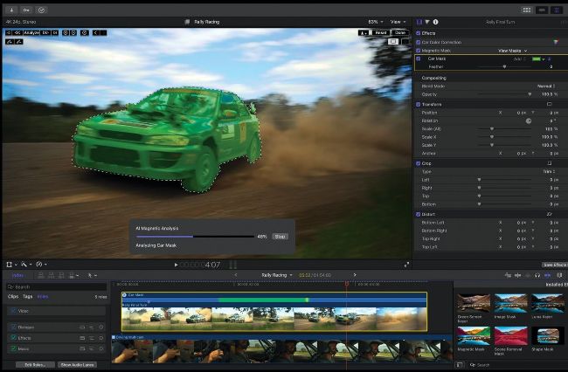Click the Distort on-screen controls icon

pyautogui.click(x=549, y=214)
